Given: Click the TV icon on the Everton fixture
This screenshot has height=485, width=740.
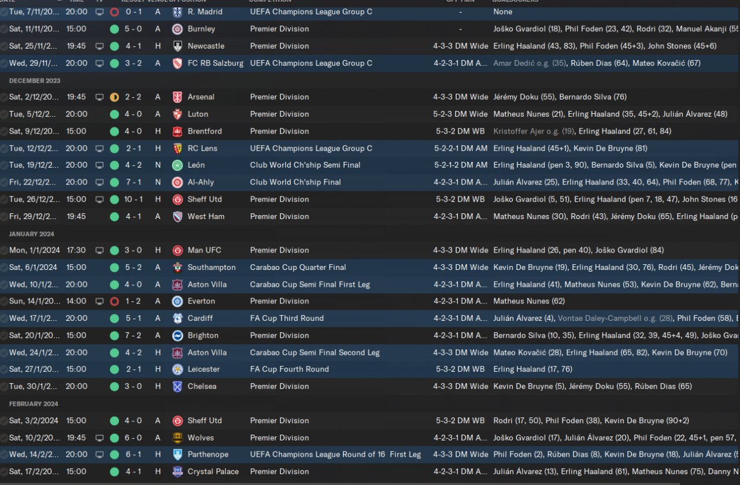Looking at the screenshot, I should (99, 301).
